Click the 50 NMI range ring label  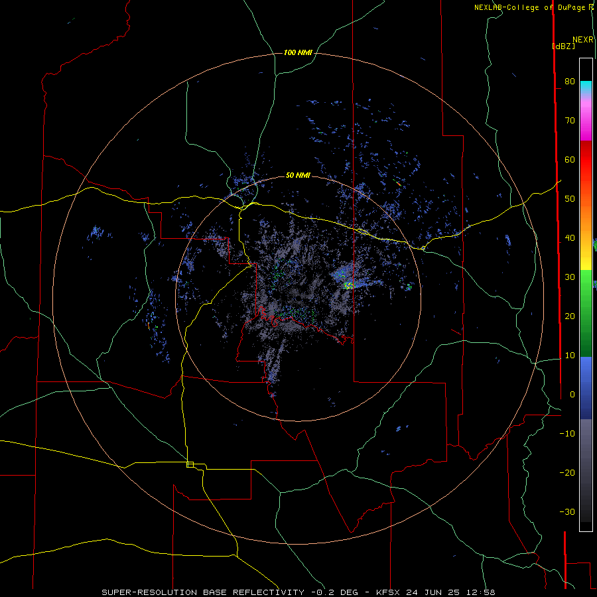click(x=298, y=176)
